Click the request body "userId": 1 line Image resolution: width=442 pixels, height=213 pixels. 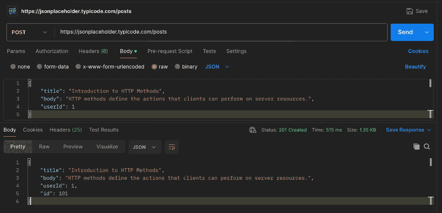point(58,107)
